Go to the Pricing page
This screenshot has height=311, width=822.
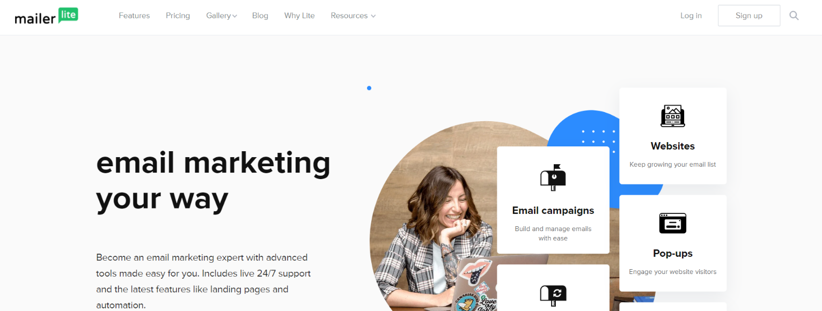click(x=178, y=16)
